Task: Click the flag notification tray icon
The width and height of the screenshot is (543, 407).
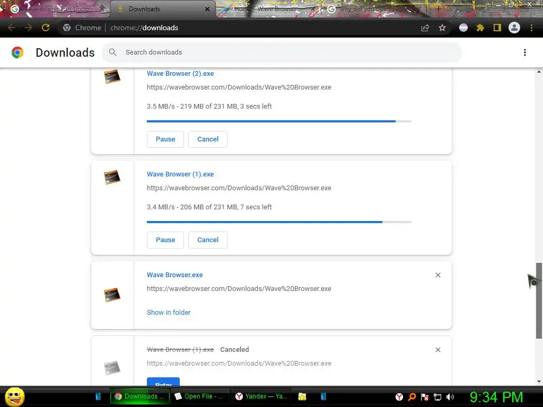Action: pos(425,397)
